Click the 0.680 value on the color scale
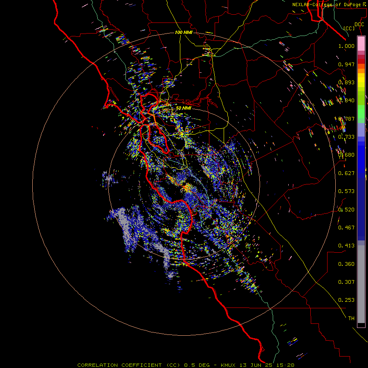 tap(346, 155)
